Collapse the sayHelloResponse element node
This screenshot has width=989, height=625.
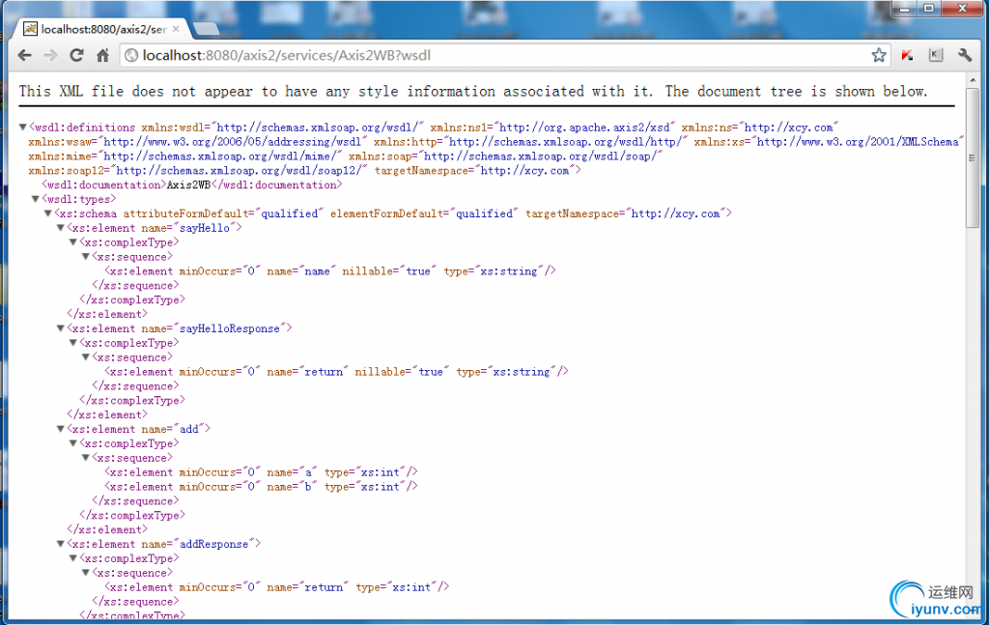point(61,328)
